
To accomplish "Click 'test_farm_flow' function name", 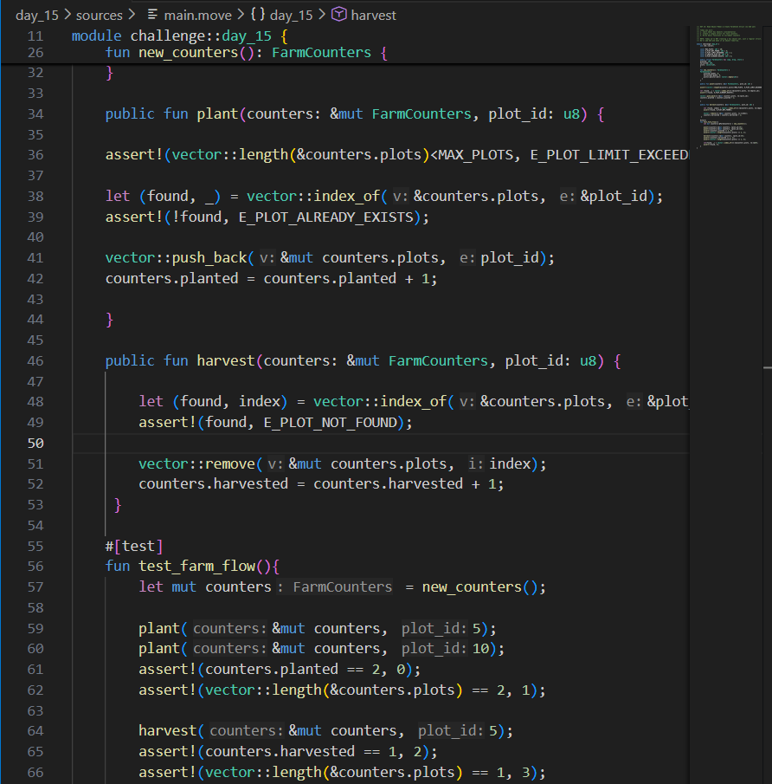I will 196,567.
